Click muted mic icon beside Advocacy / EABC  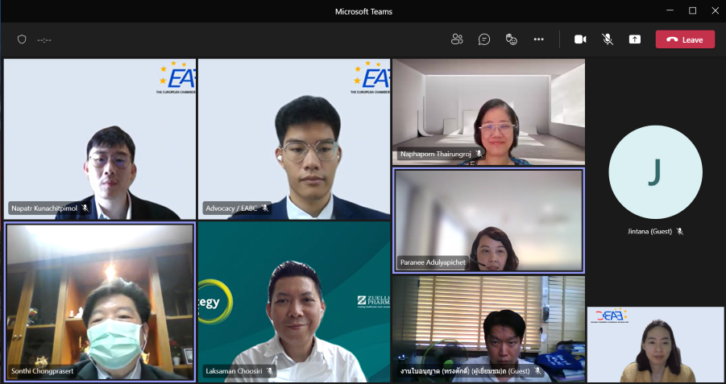coord(265,209)
